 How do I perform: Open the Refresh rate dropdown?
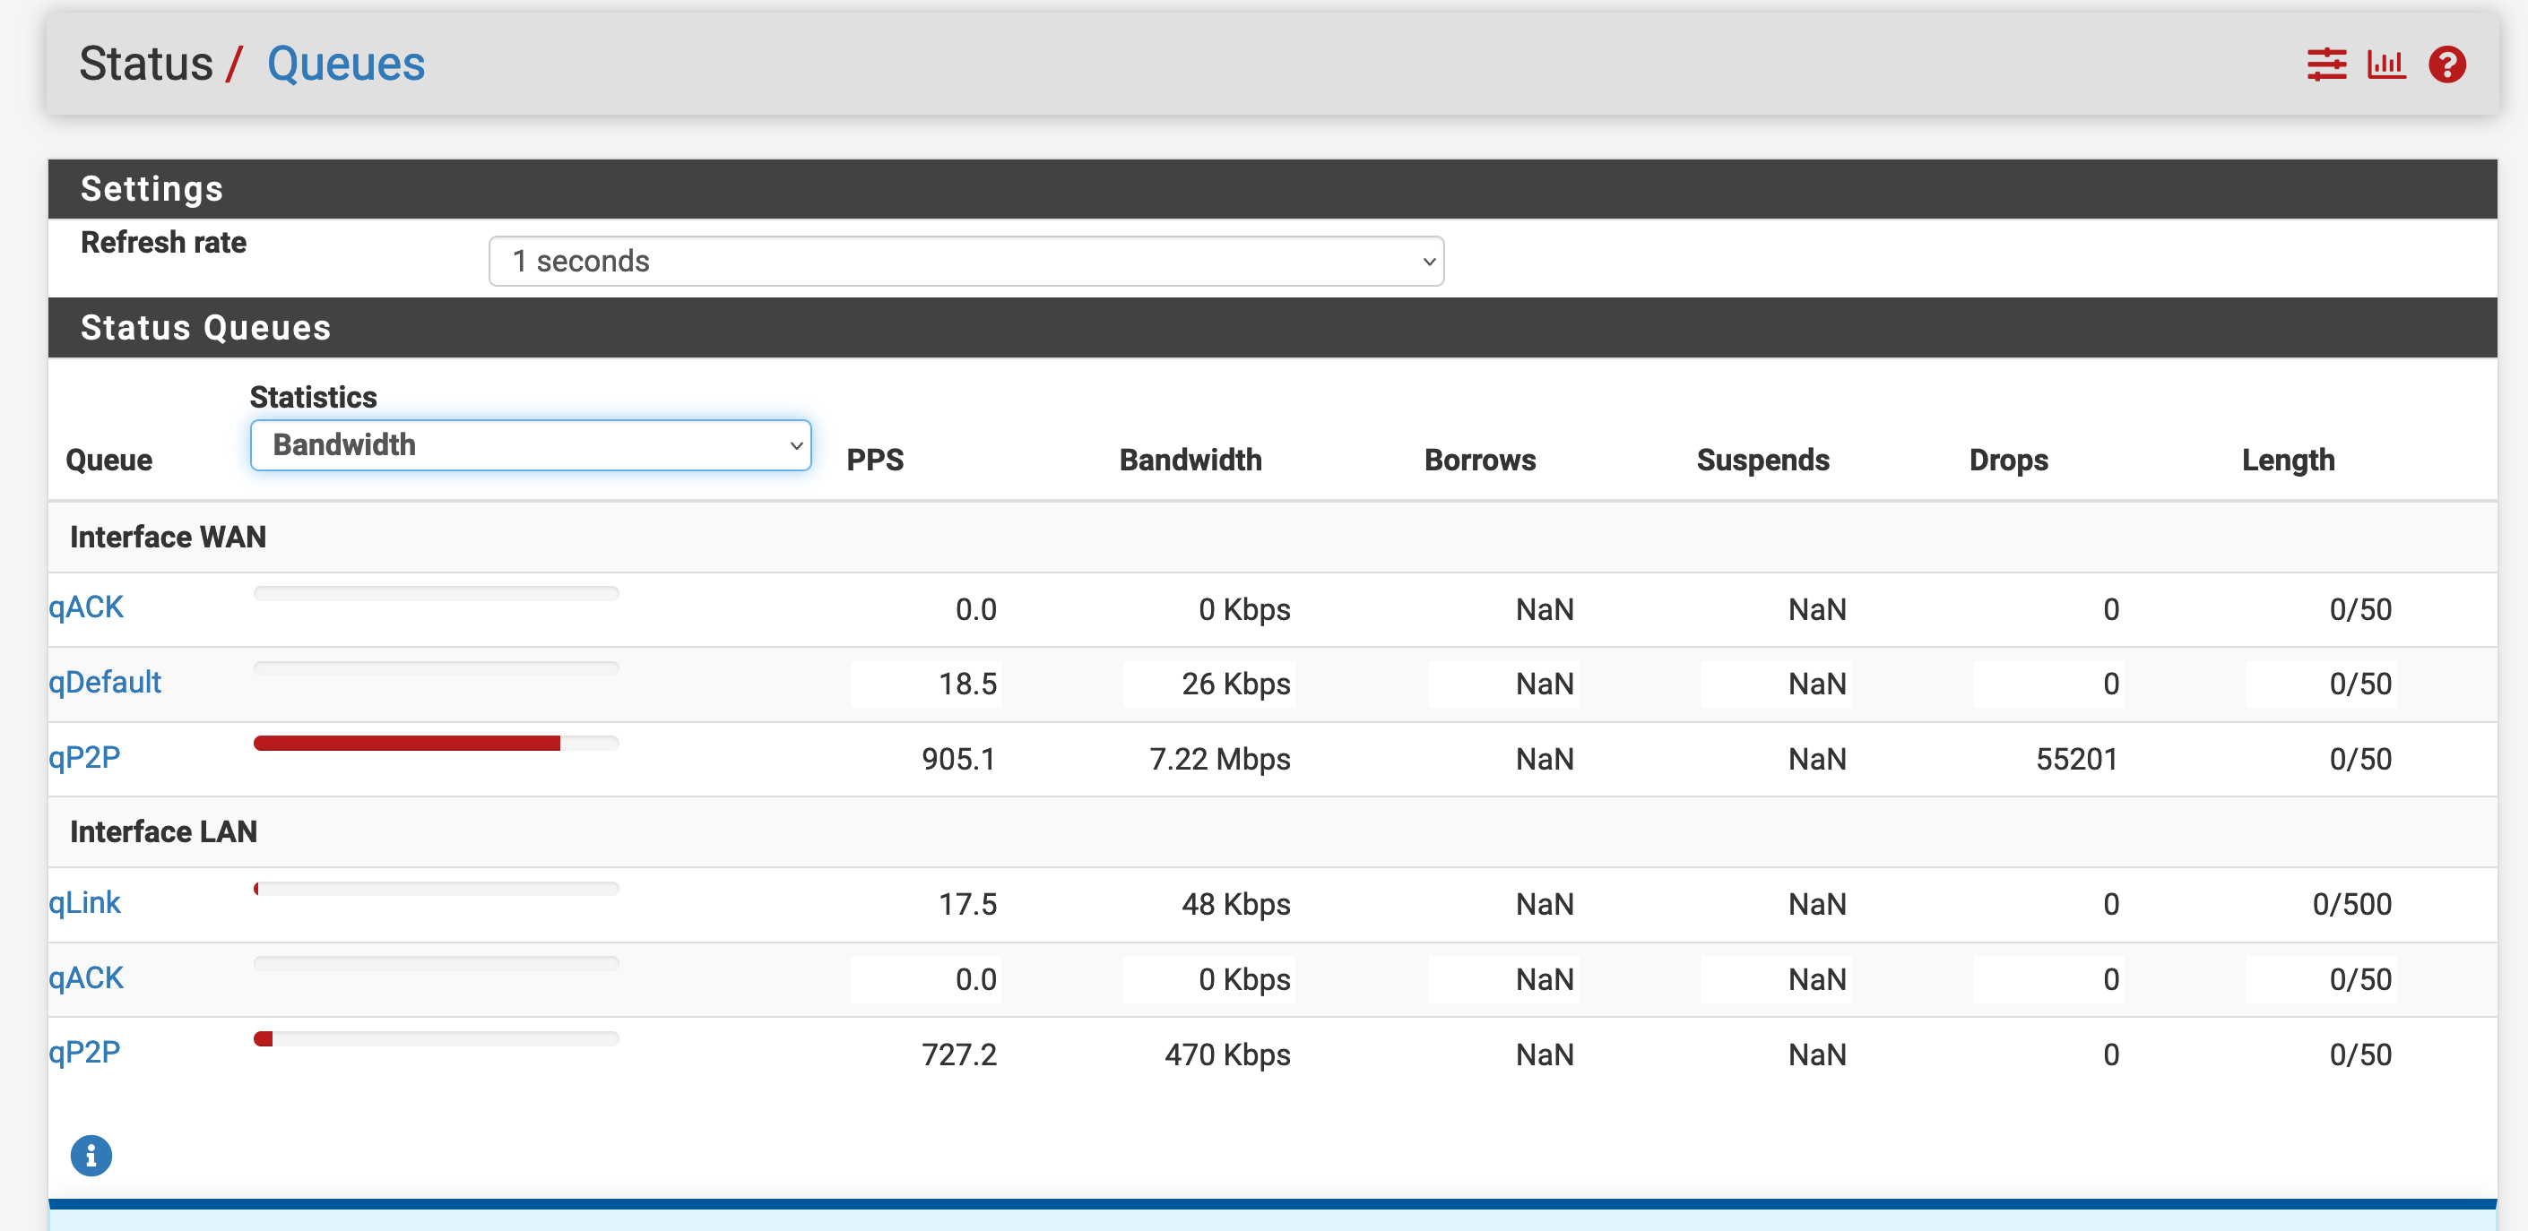[965, 261]
